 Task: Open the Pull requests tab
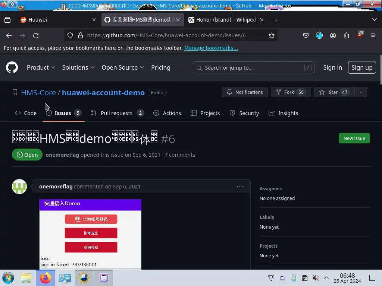118,113
